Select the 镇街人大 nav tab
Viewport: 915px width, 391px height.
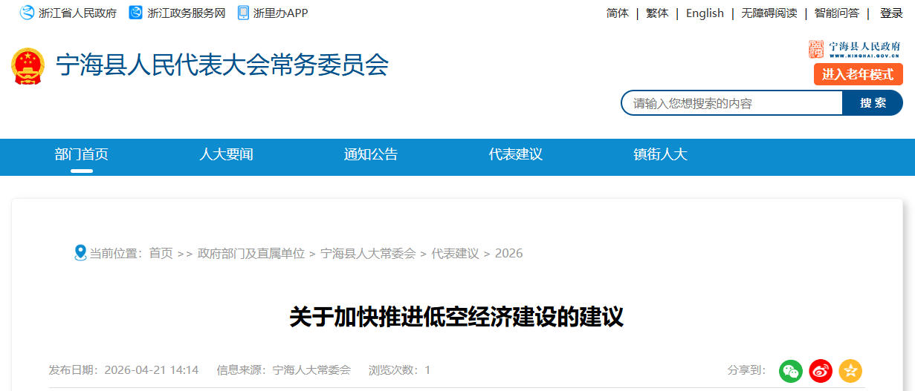point(661,154)
